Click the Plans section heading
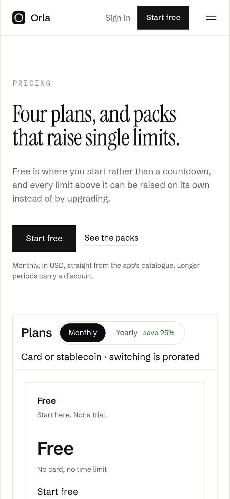 [x=37, y=333]
